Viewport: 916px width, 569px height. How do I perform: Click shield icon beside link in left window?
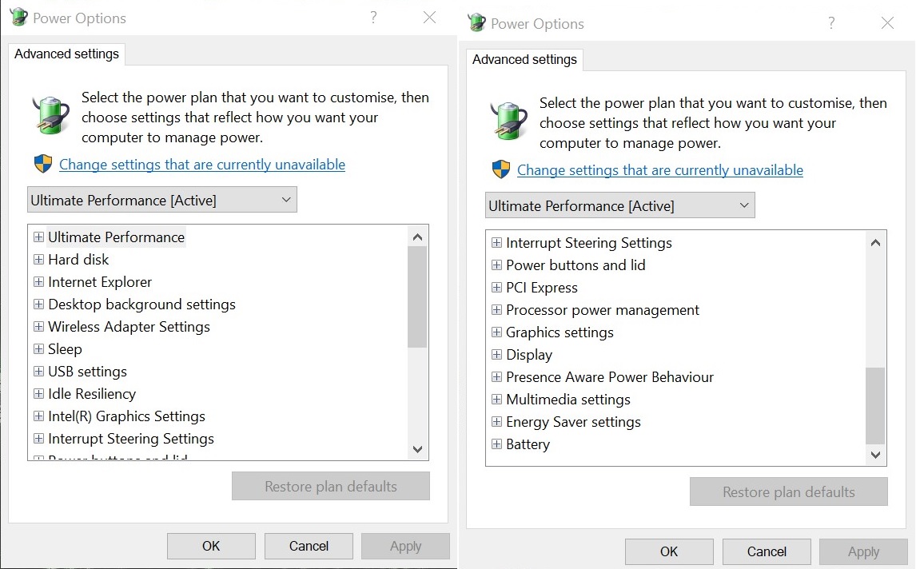43,164
